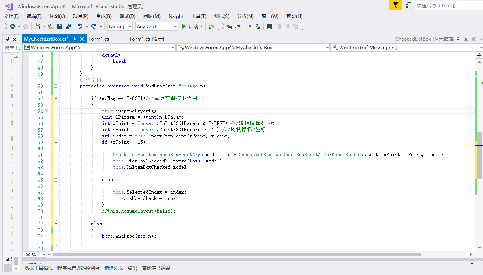Open the dropdown arrow next to 启动

click(202, 27)
